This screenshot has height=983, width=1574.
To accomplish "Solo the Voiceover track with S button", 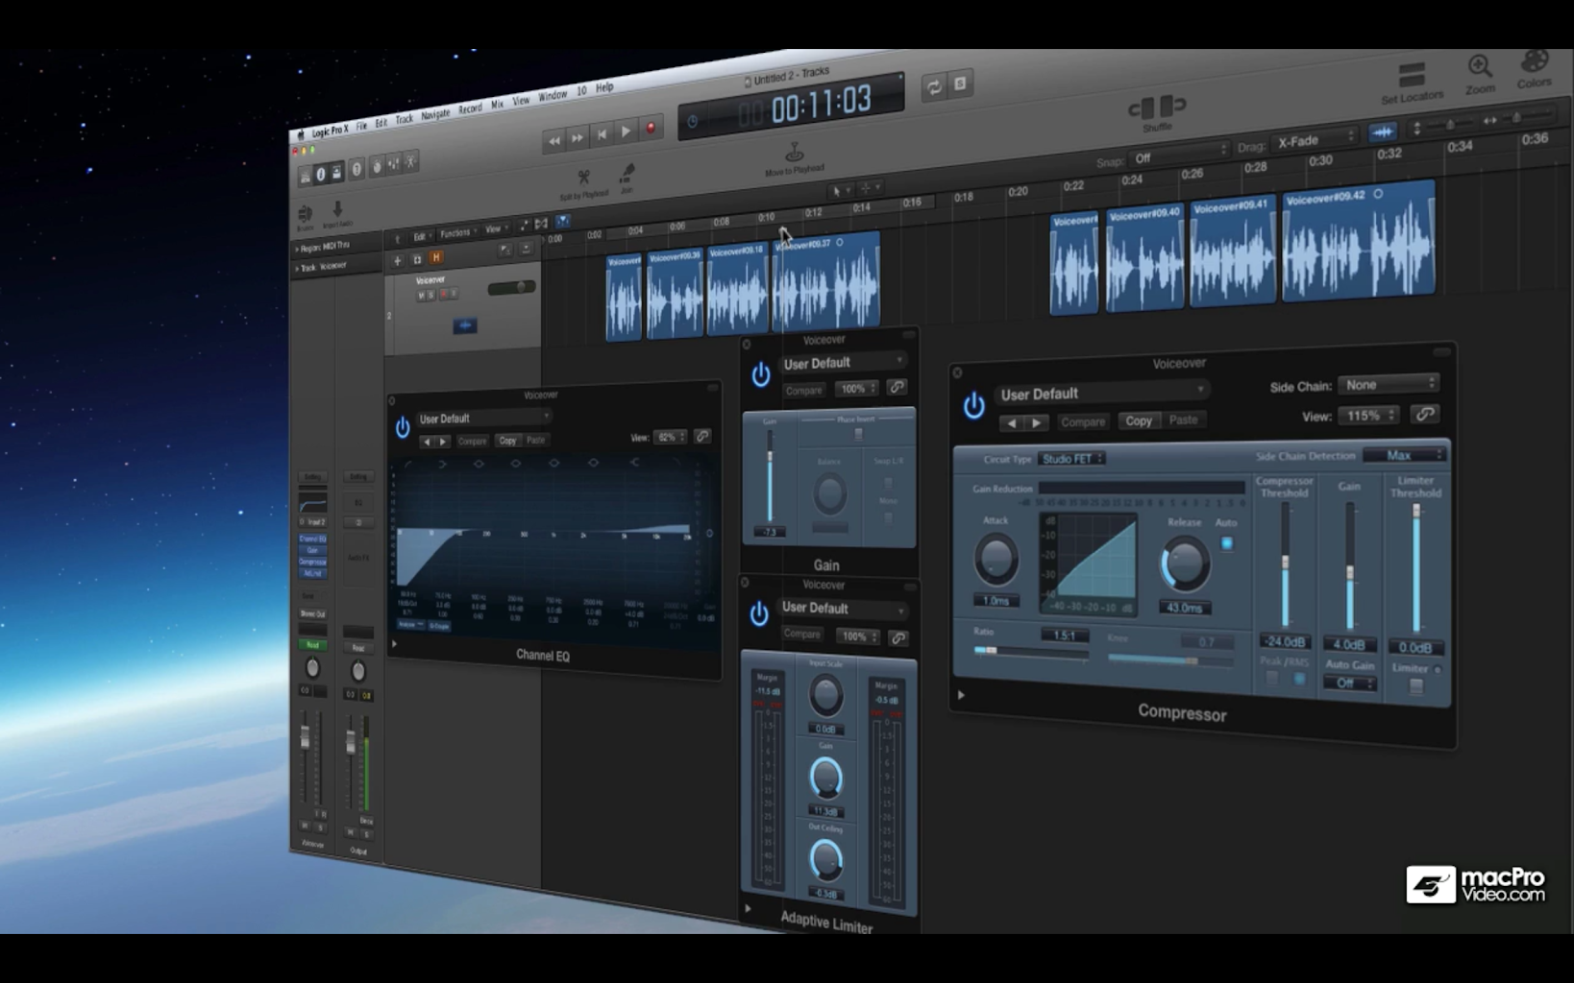I will [x=431, y=295].
